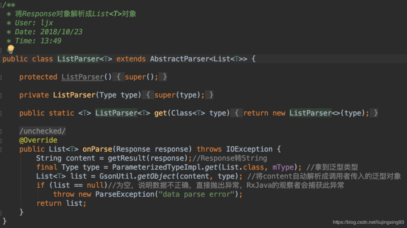Place cursor in "data parse error" string
Viewport: 407px width, 228px height.
[199, 194]
